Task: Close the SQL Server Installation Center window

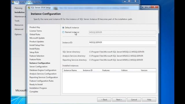Action: 135,1
